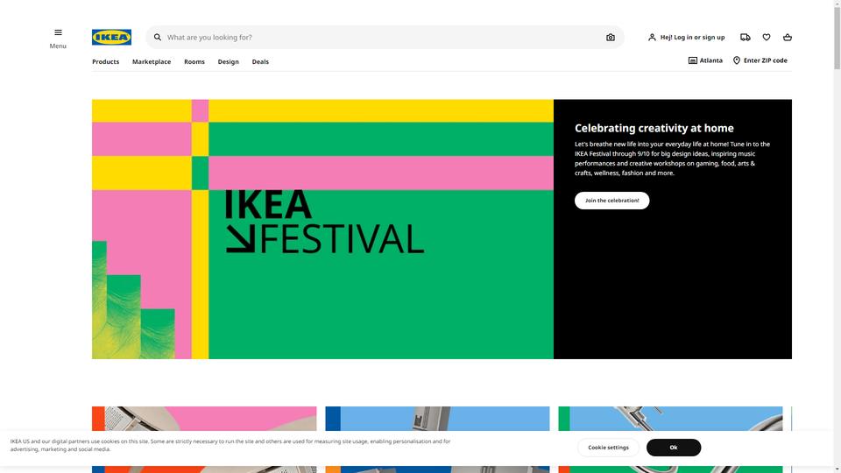Click the 'Menu' label text
This screenshot has height=473, width=841.
tap(58, 46)
